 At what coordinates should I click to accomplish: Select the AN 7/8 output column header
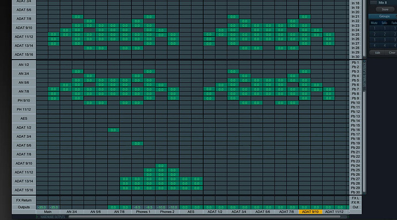119,212
